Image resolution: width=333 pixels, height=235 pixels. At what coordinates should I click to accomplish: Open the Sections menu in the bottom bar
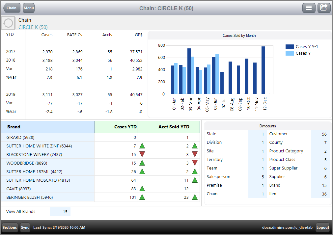tap(10, 227)
